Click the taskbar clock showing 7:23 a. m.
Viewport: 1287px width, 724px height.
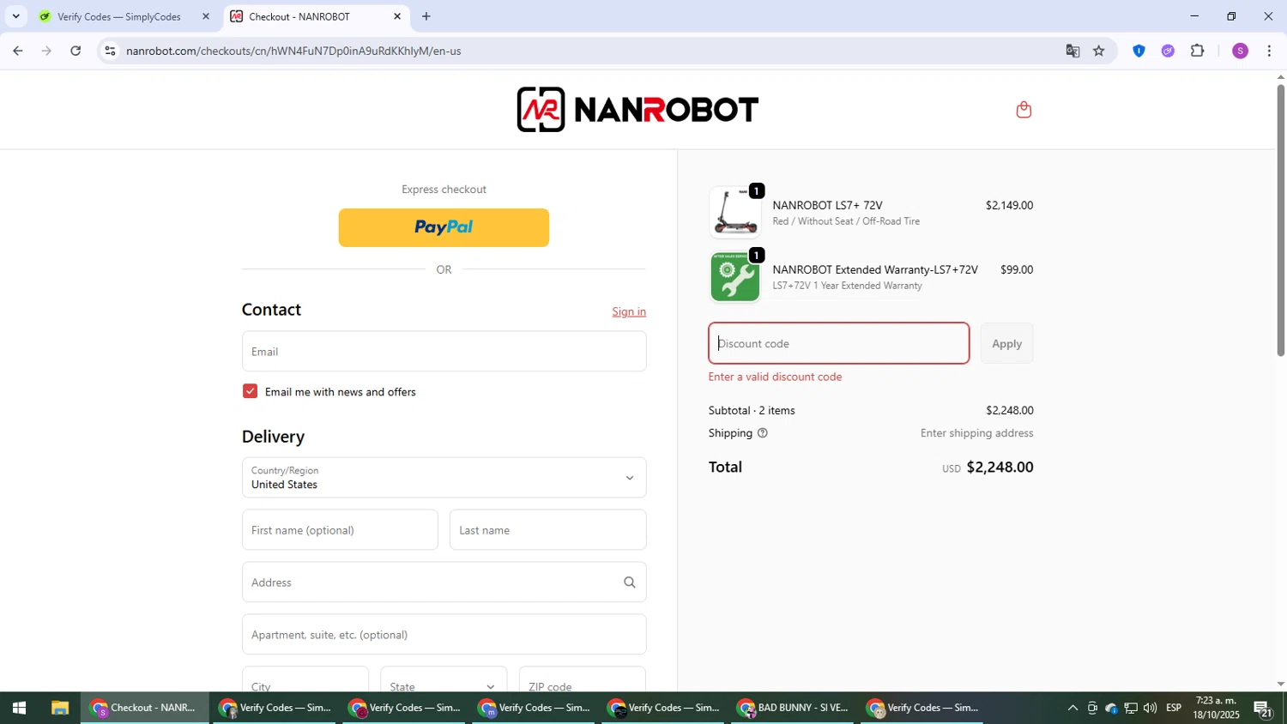coord(1216,708)
